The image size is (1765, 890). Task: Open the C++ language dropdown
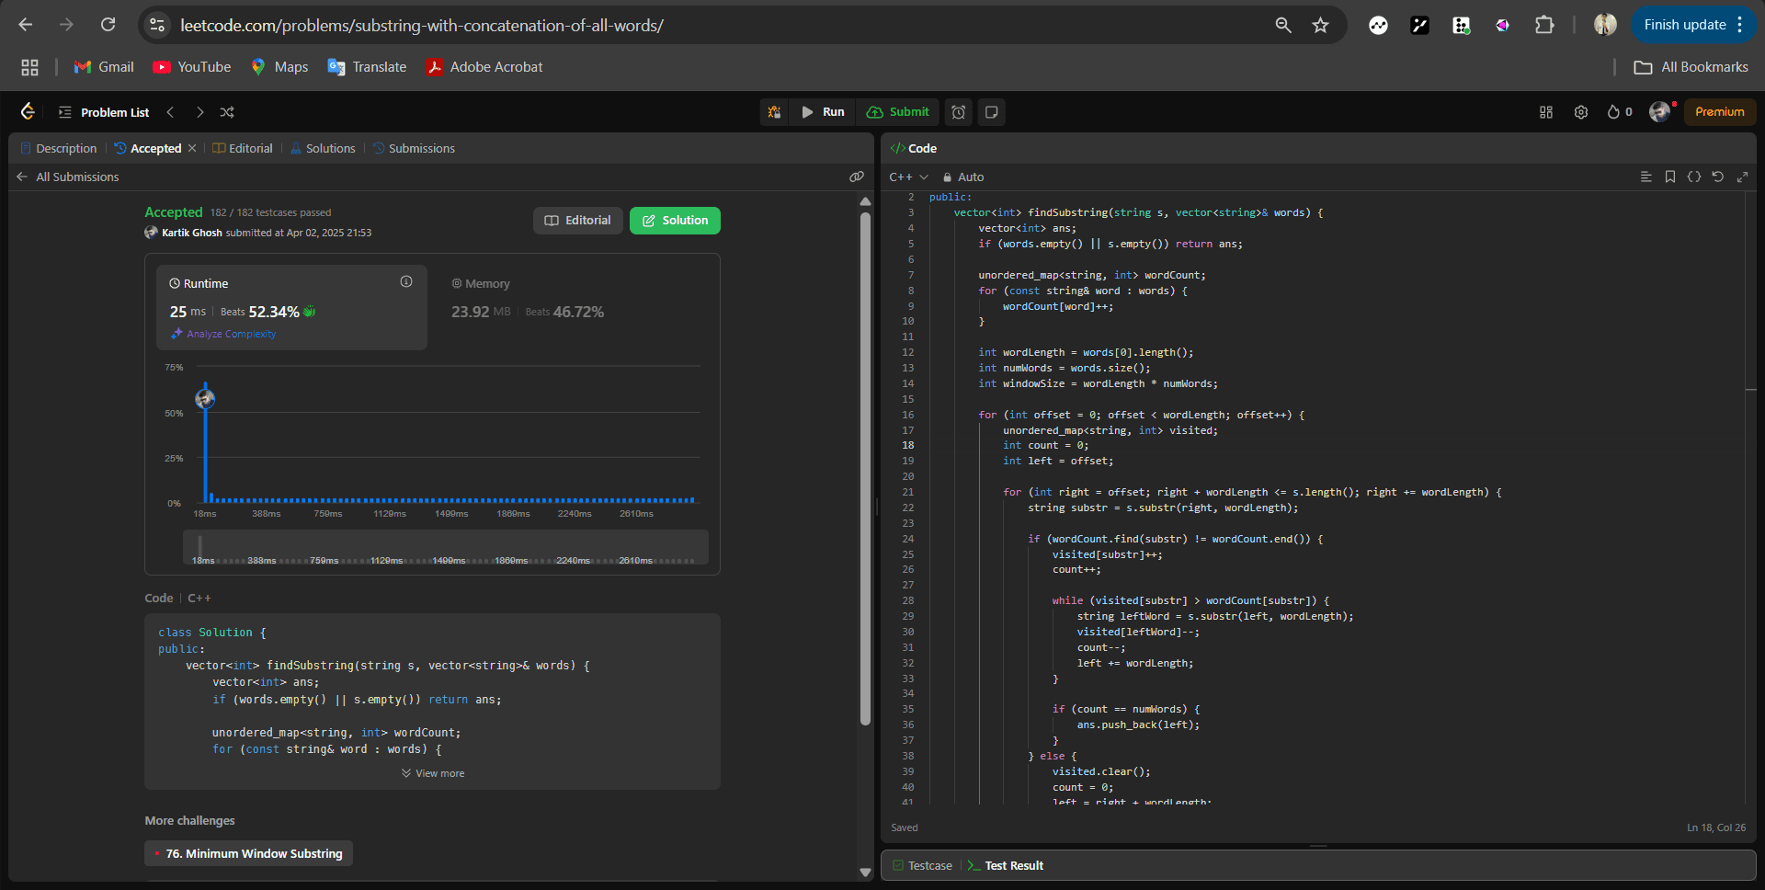point(908,177)
